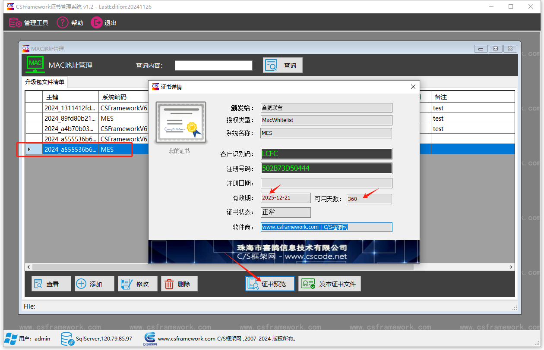The height and width of the screenshot is (350, 544).
Task: Click the 系统名称 field showing MES
Action: pyautogui.click(x=326, y=133)
